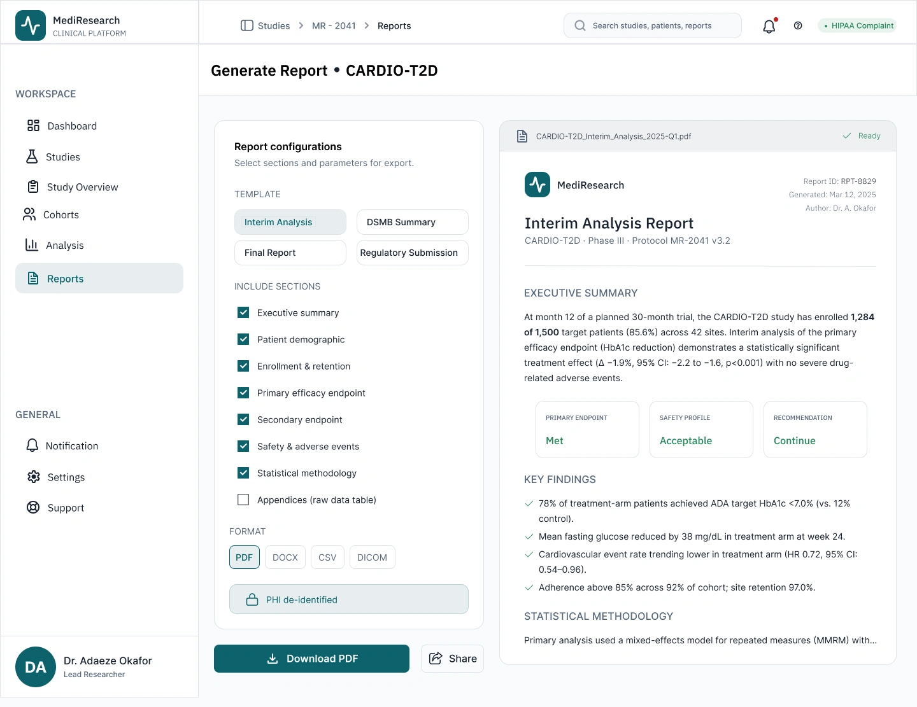Click the MediResearch logo icon in sidebar
Screen dimensions: 917x707
coord(31,25)
